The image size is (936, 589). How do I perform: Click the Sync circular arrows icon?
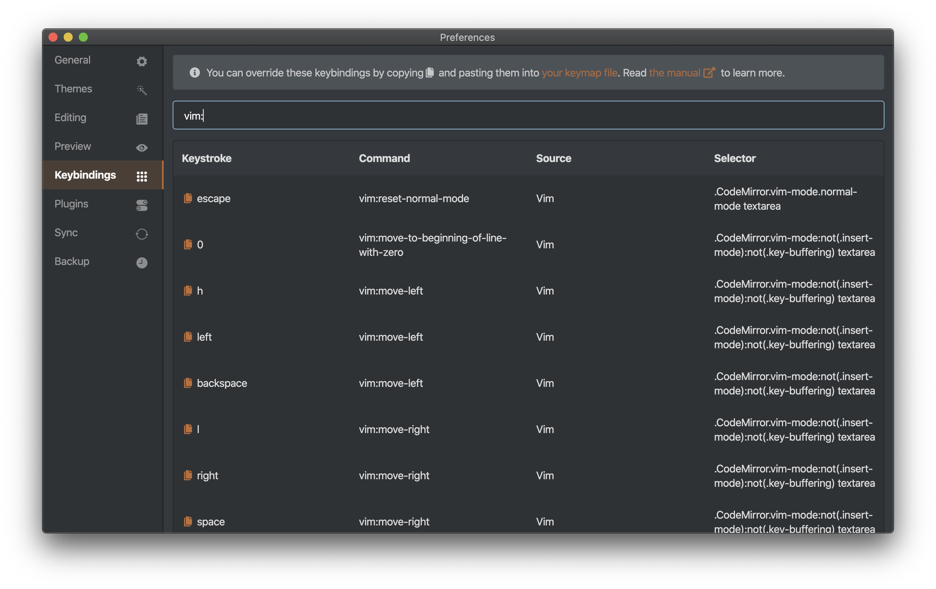pos(142,234)
